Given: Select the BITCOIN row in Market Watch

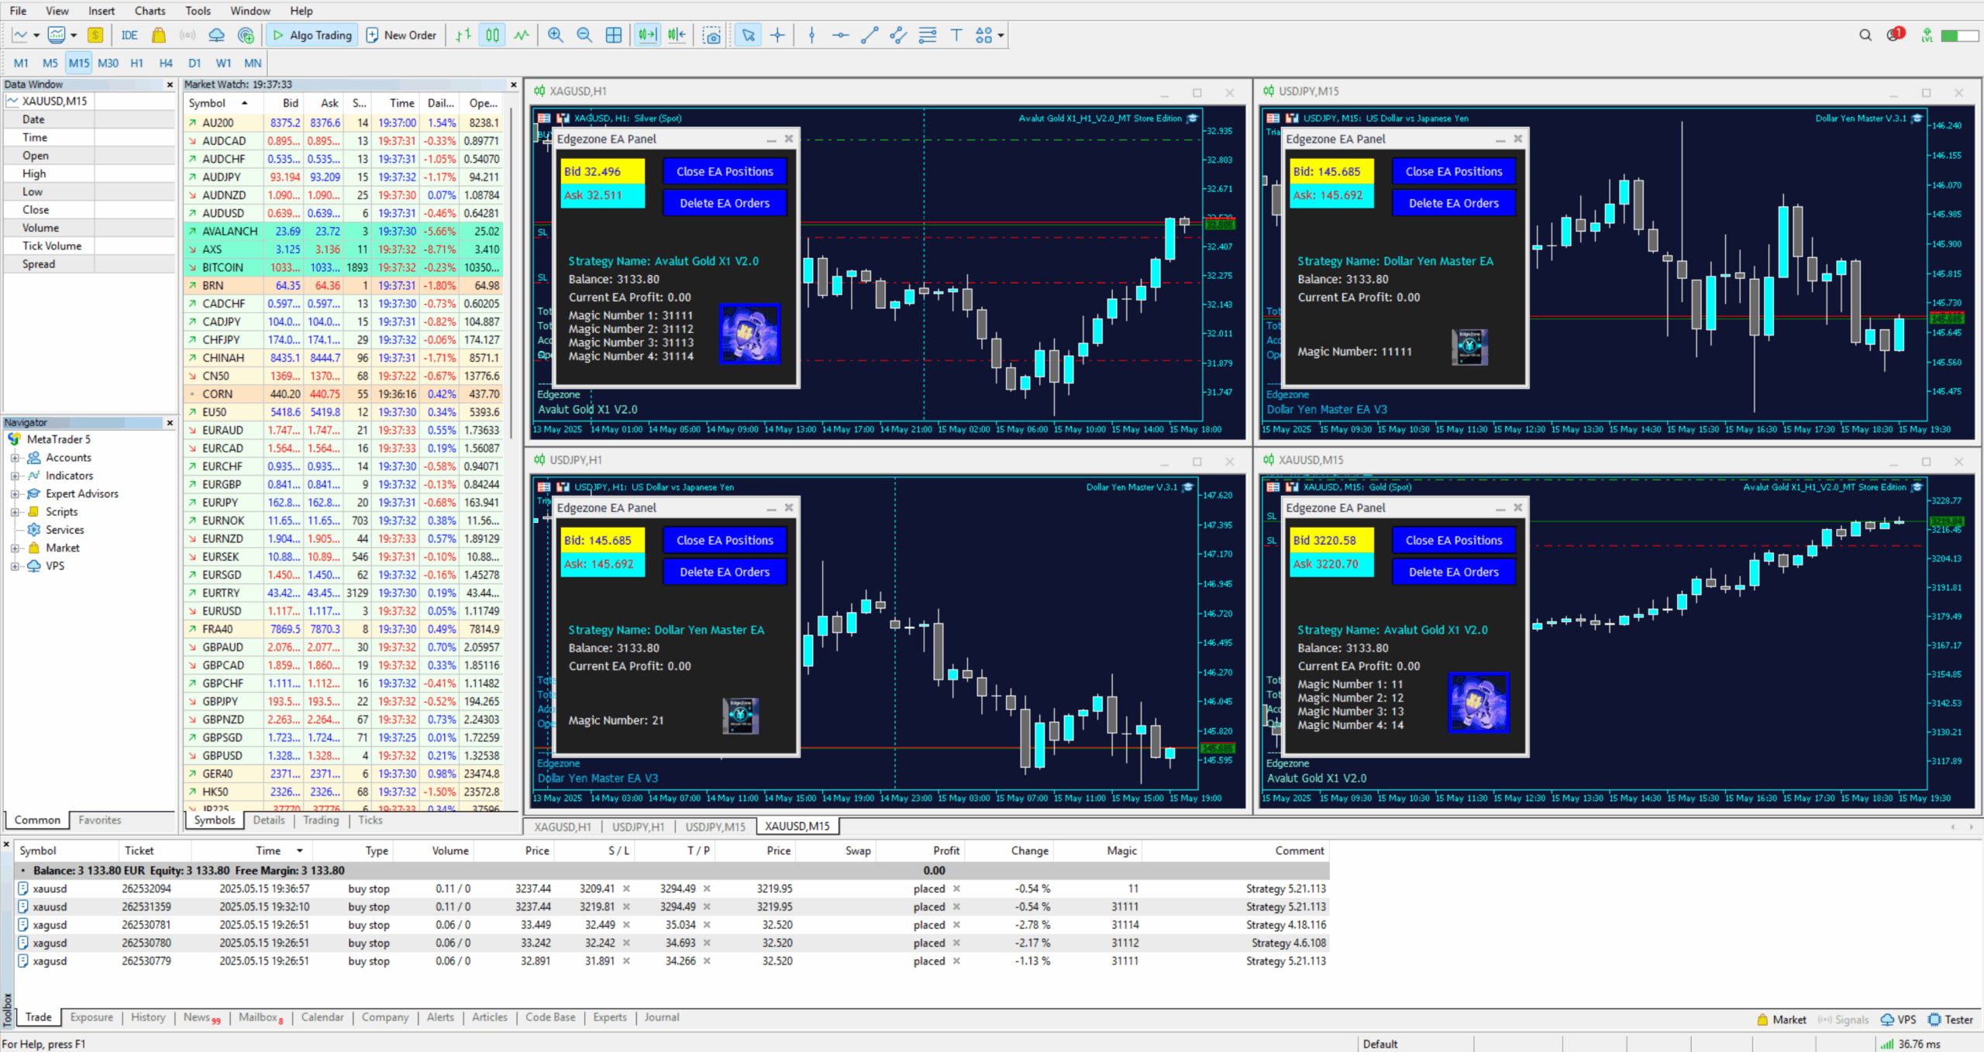Looking at the screenshot, I should [343, 267].
